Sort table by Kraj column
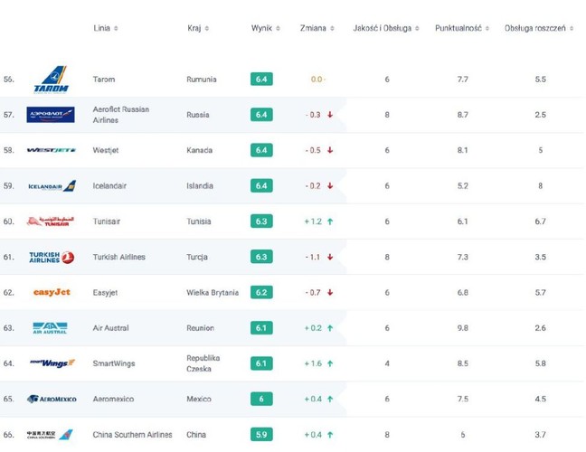 198,28
